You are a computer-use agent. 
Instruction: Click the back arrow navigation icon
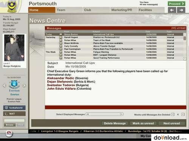pyautogui.click(x=172, y=10)
